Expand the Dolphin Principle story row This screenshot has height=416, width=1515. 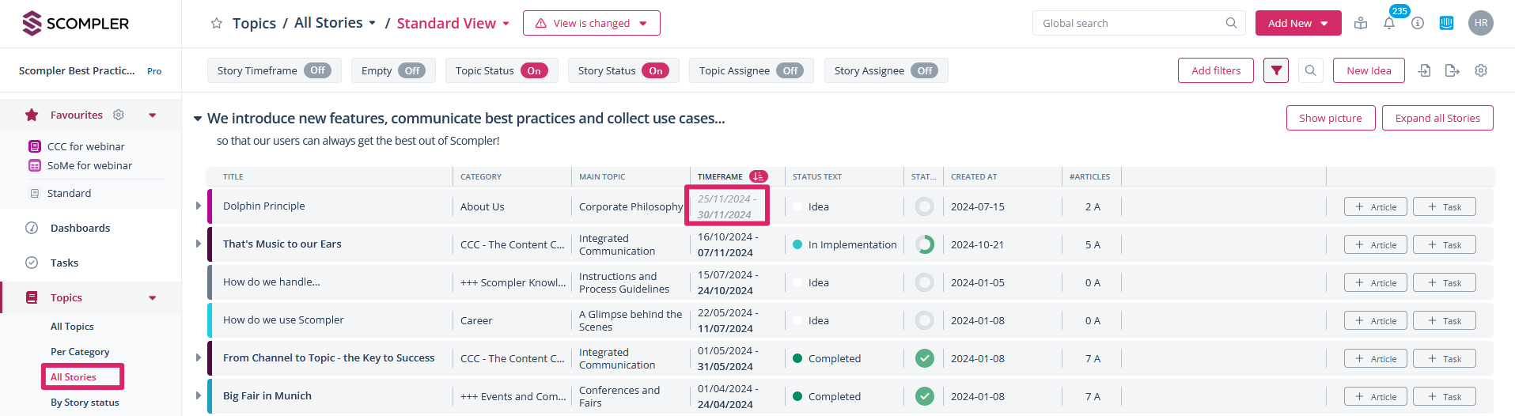(199, 206)
